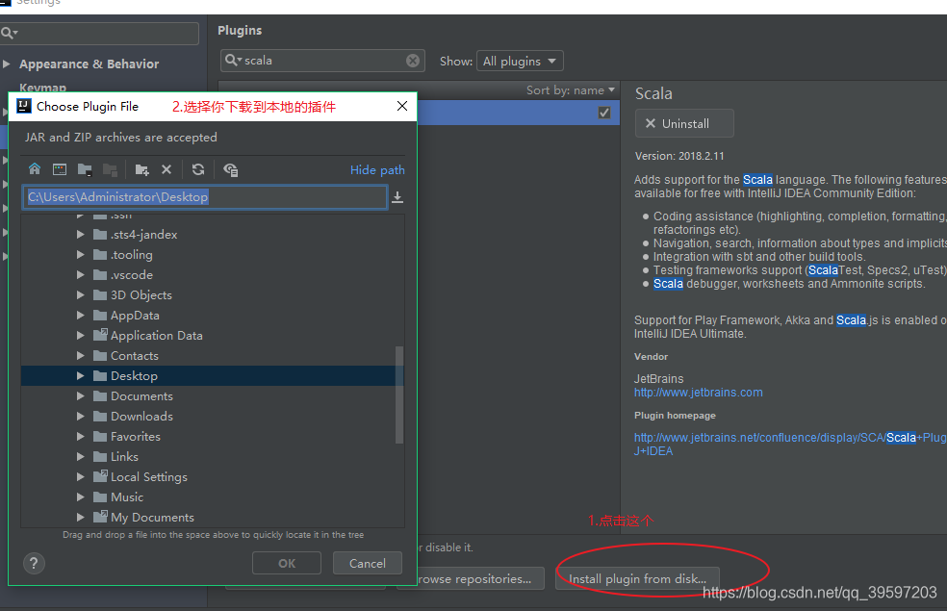
Task: Click the file path input field
Action: point(205,197)
